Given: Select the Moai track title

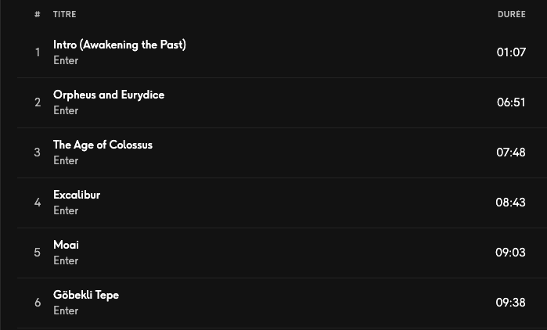Looking at the screenshot, I should (x=66, y=245).
